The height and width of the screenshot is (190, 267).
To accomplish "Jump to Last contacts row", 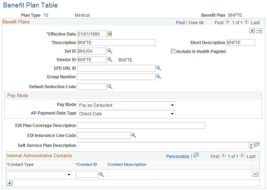I will tap(251, 156).
